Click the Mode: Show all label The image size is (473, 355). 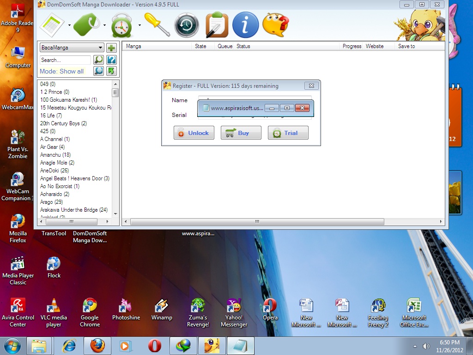coord(62,71)
